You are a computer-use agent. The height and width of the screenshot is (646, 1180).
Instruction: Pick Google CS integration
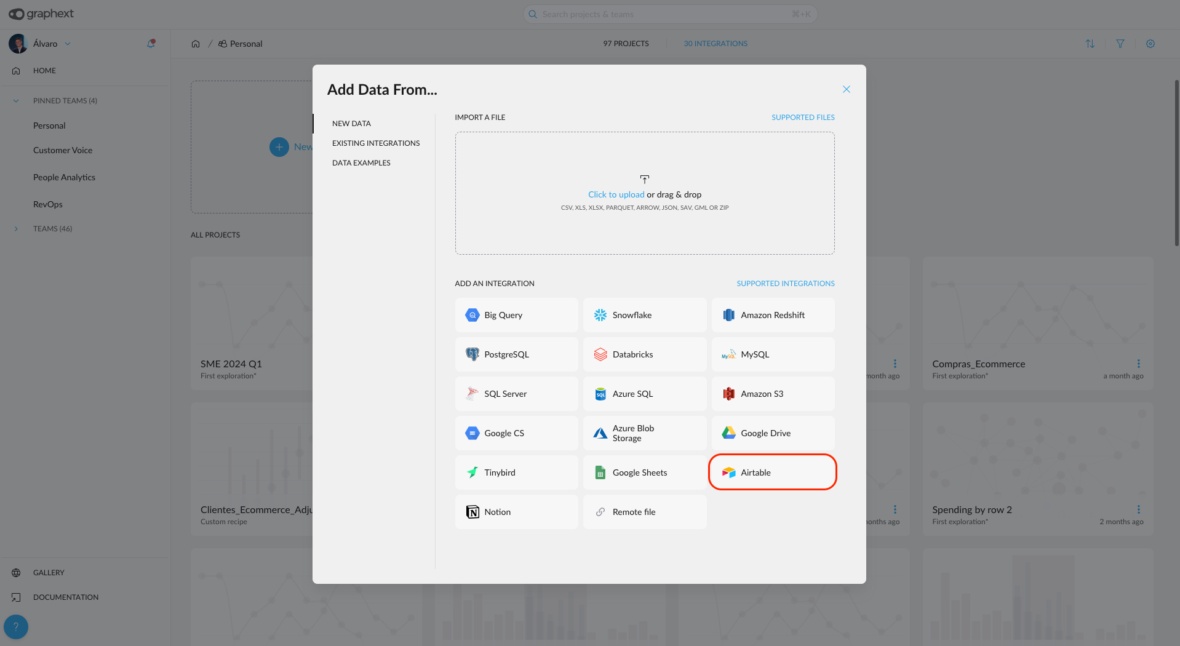pyautogui.click(x=516, y=433)
